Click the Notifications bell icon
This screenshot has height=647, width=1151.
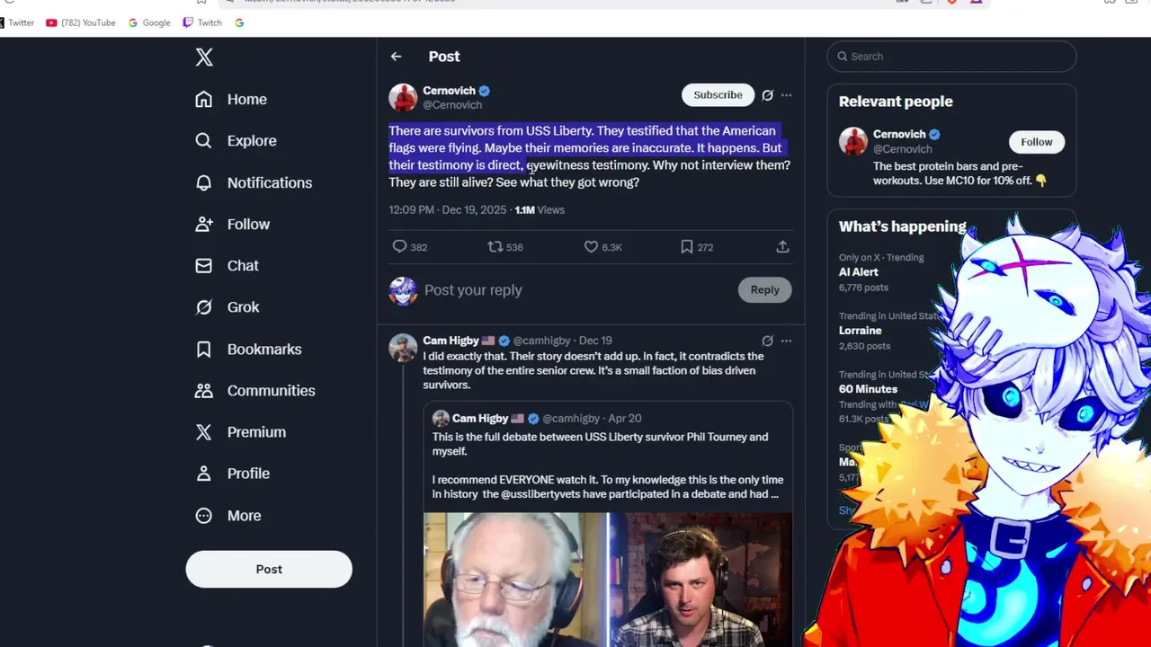pyautogui.click(x=204, y=182)
